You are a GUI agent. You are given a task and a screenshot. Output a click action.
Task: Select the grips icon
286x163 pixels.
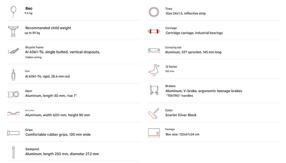coord(13,133)
